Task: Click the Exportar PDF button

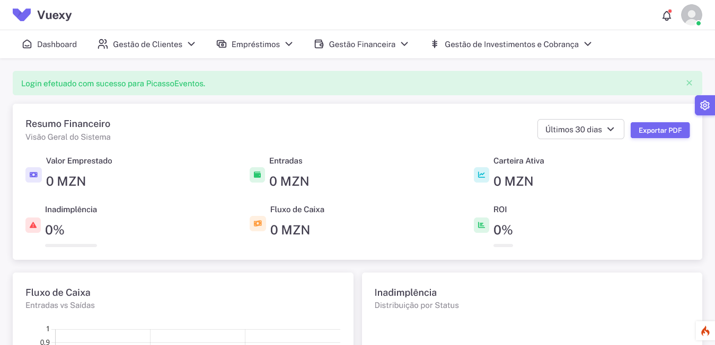Action: 660,130
